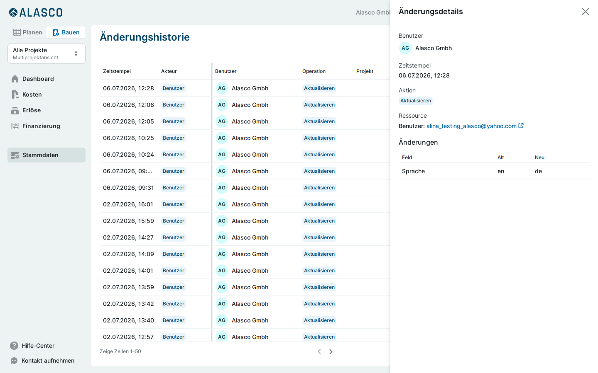
Task: Click the AG avatar in the 12:28 row
Action: [x=222, y=88]
